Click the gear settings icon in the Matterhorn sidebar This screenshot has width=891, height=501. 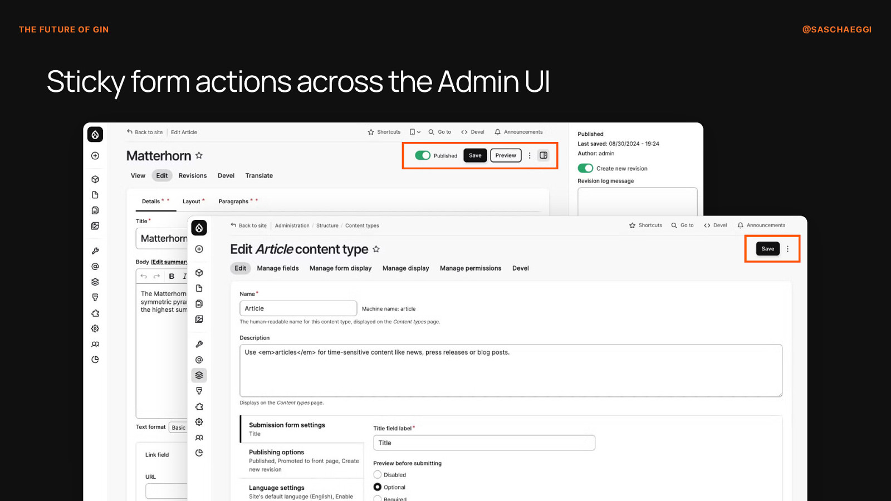pos(95,328)
